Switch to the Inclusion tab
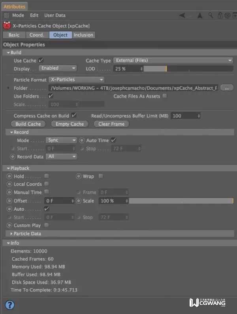Image resolution: width=237 pixels, height=314 pixels. click(84, 35)
